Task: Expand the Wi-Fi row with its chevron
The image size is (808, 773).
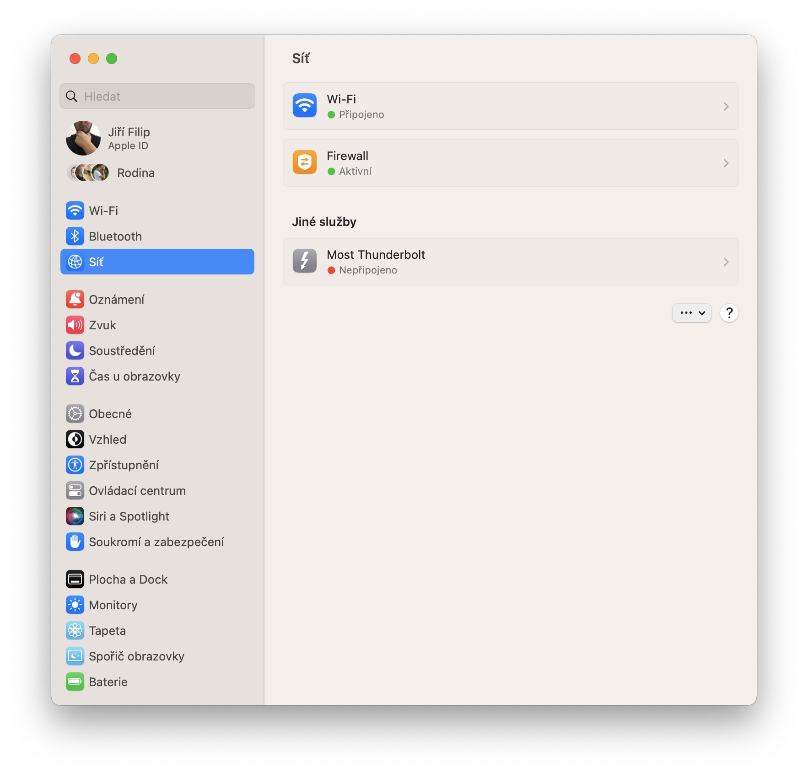Action: 726,106
